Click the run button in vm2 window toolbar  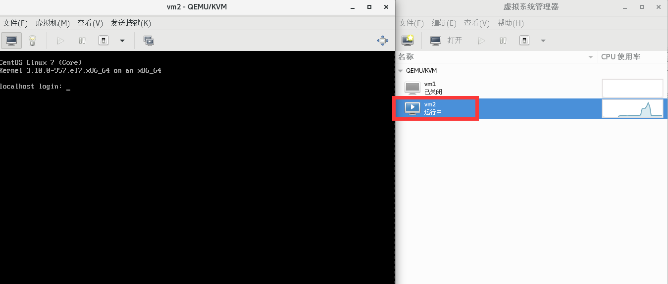pyautogui.click(x=61, y=41)
